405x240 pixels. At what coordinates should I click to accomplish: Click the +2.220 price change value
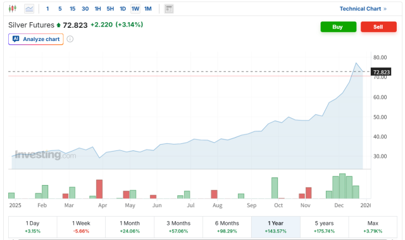point(101,25)
